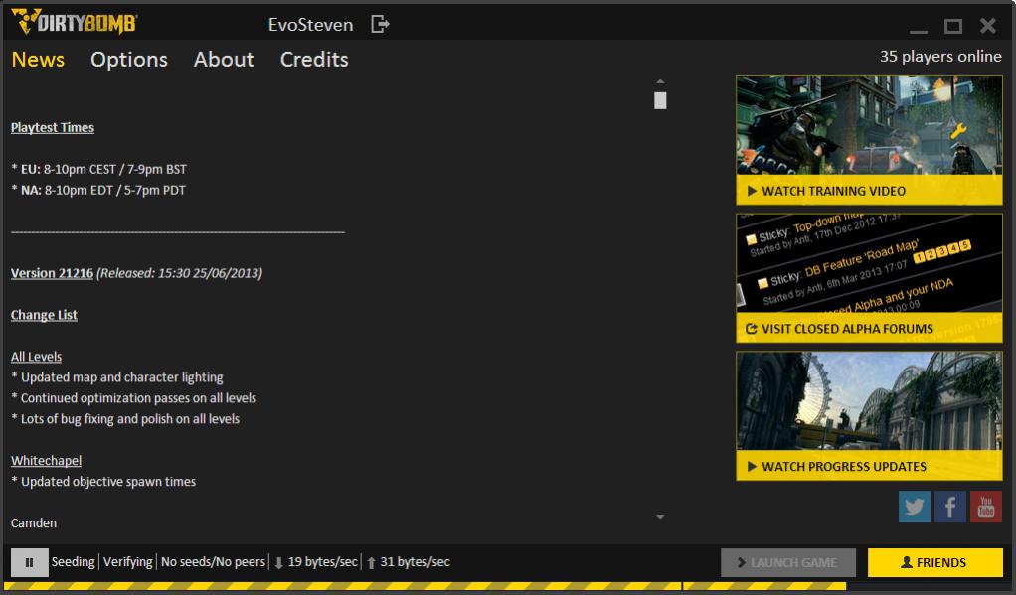Click the logout icon next to EvoSteven

pyautogui.click(x=380, y=24)
